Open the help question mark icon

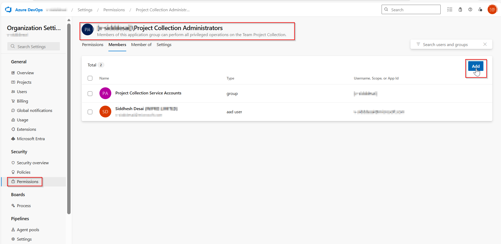point(470,10)
